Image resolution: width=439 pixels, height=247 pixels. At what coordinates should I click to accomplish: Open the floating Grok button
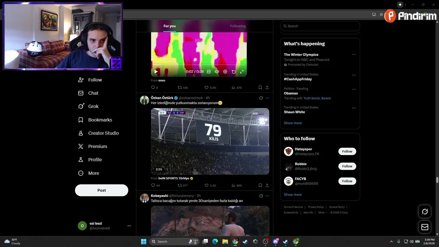(x=425, y=212)
